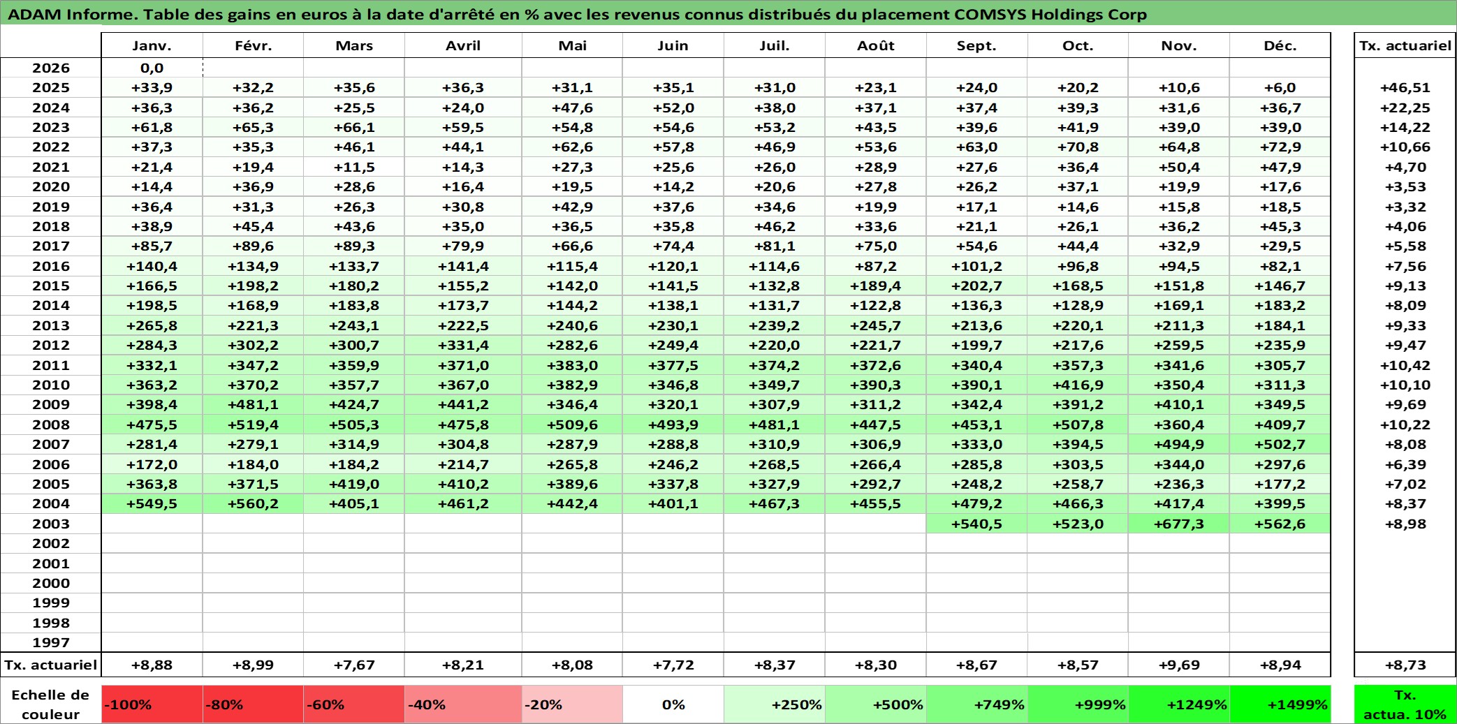Click the Févr. column header
The height and width of the screenshot is (724, 1457).
click(x=253, y=45)
